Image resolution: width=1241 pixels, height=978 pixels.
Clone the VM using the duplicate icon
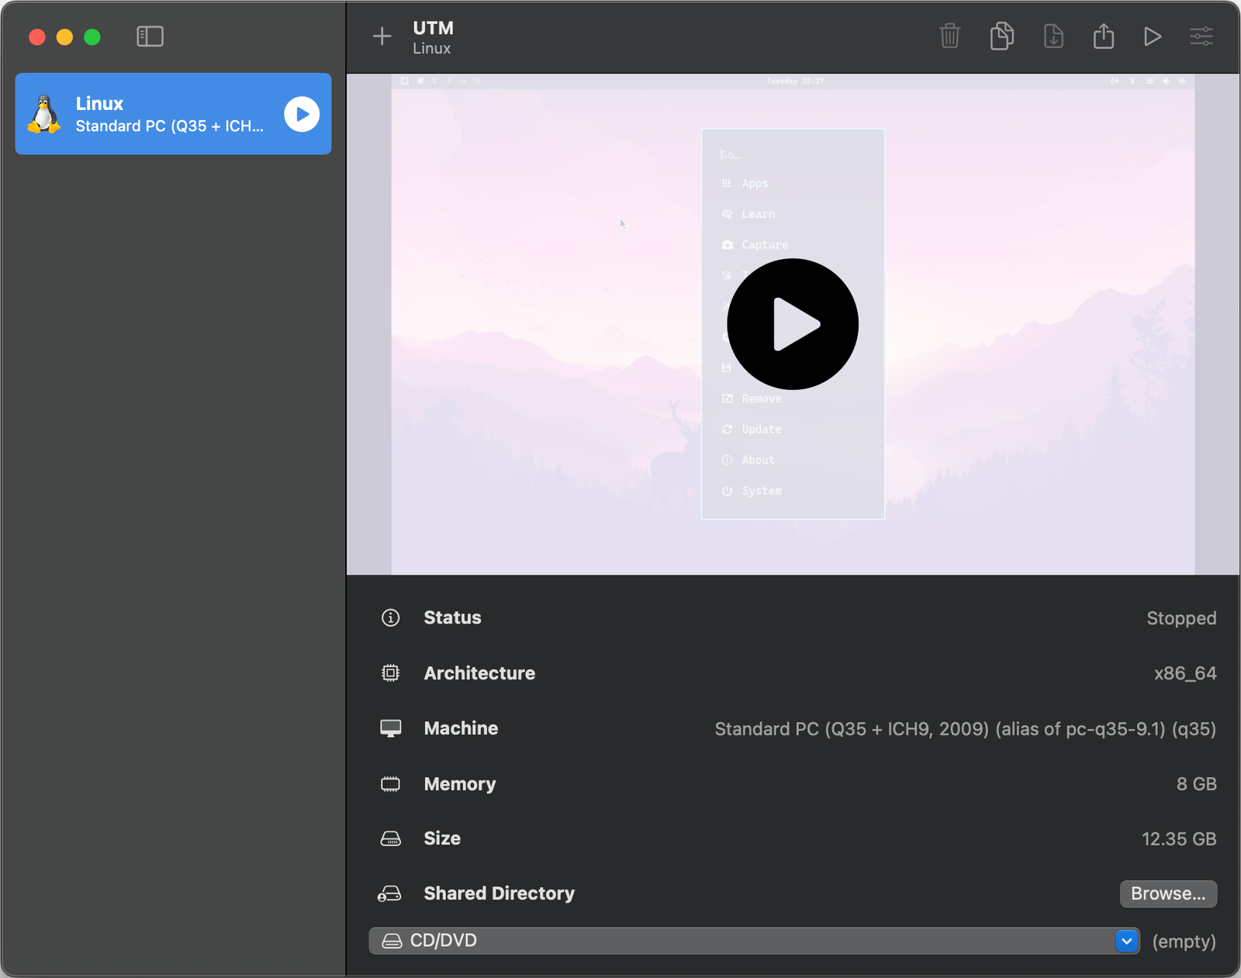click(x=1001, y=36)
